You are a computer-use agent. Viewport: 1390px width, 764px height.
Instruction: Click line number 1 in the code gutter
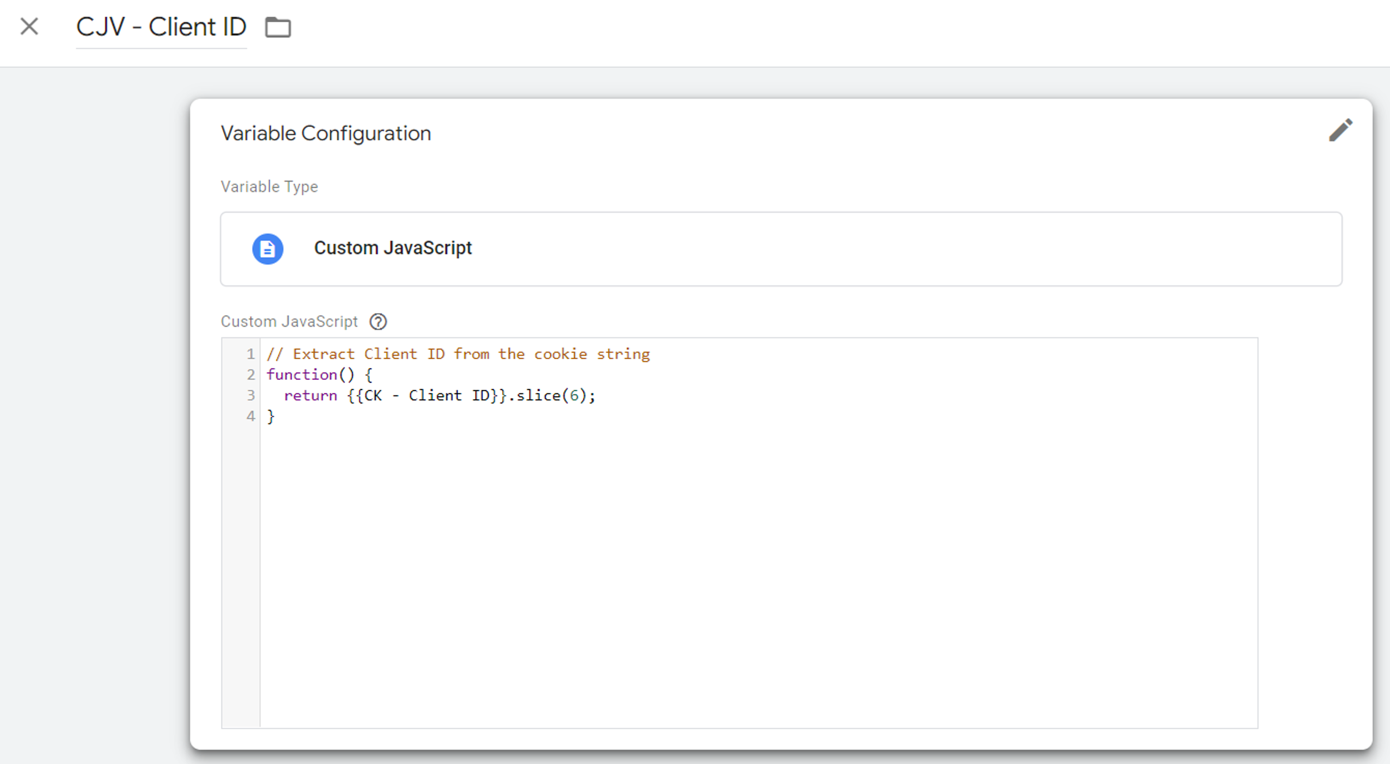tap(250, 354)
